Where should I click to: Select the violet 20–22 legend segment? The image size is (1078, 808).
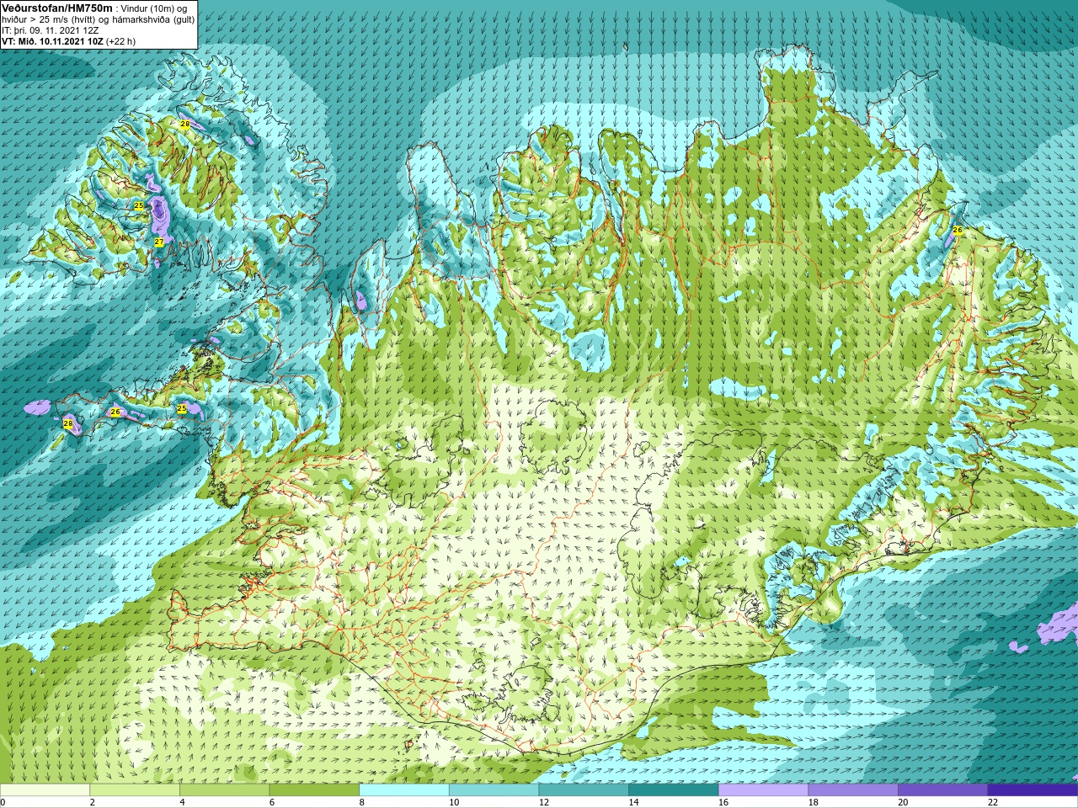click(x=943, y=790)
